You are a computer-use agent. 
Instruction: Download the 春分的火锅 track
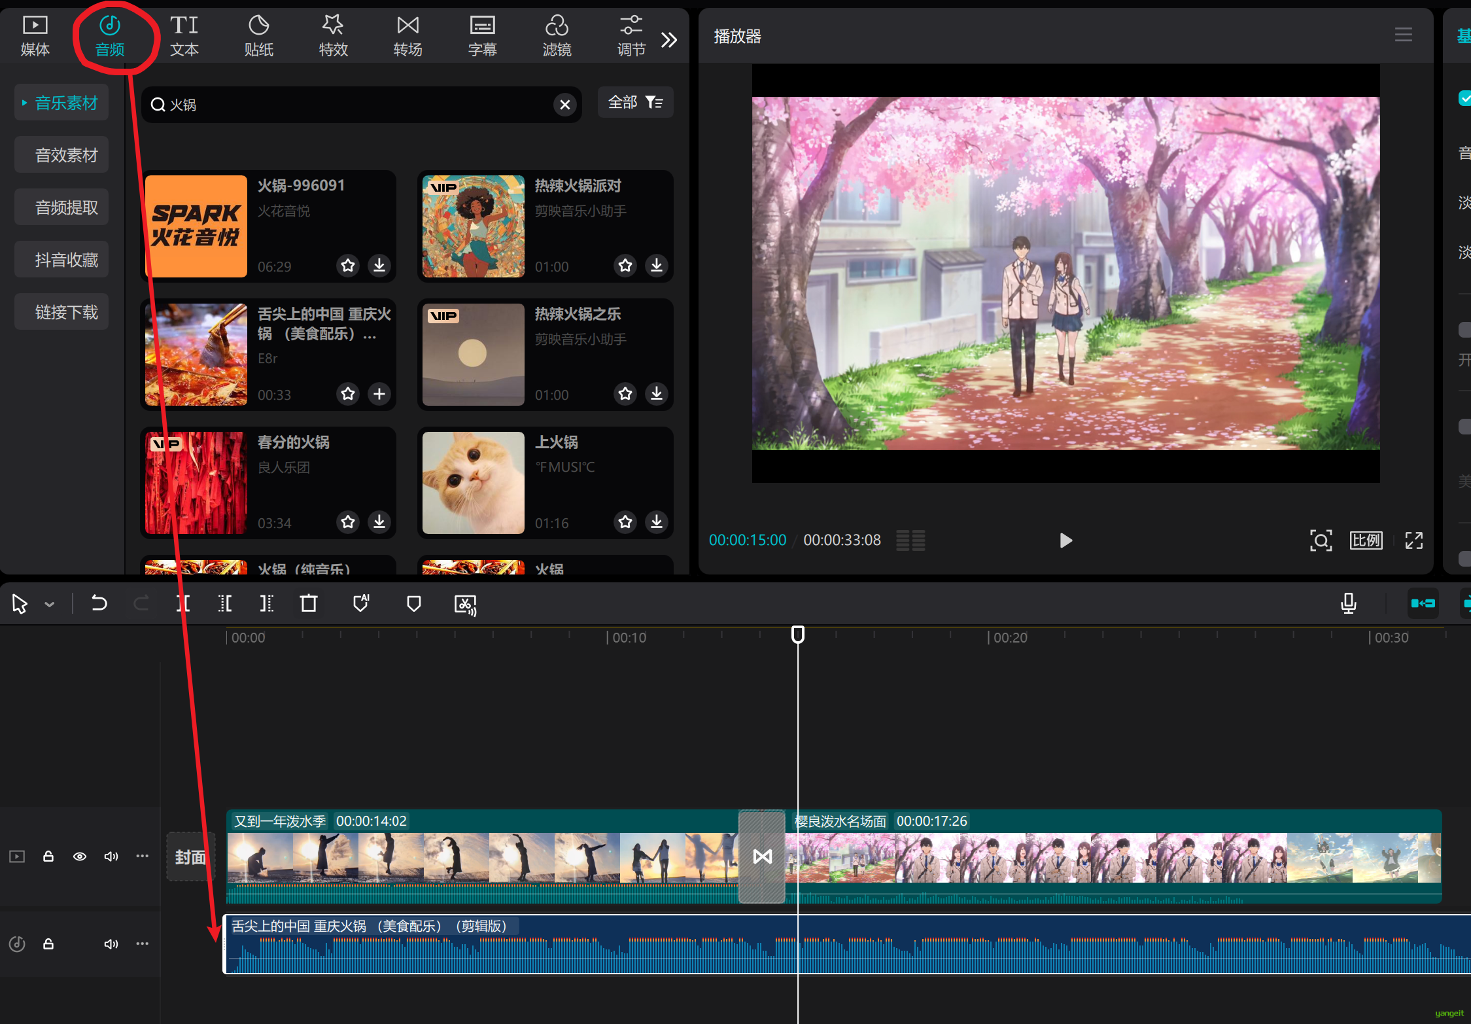coord(379,521)
